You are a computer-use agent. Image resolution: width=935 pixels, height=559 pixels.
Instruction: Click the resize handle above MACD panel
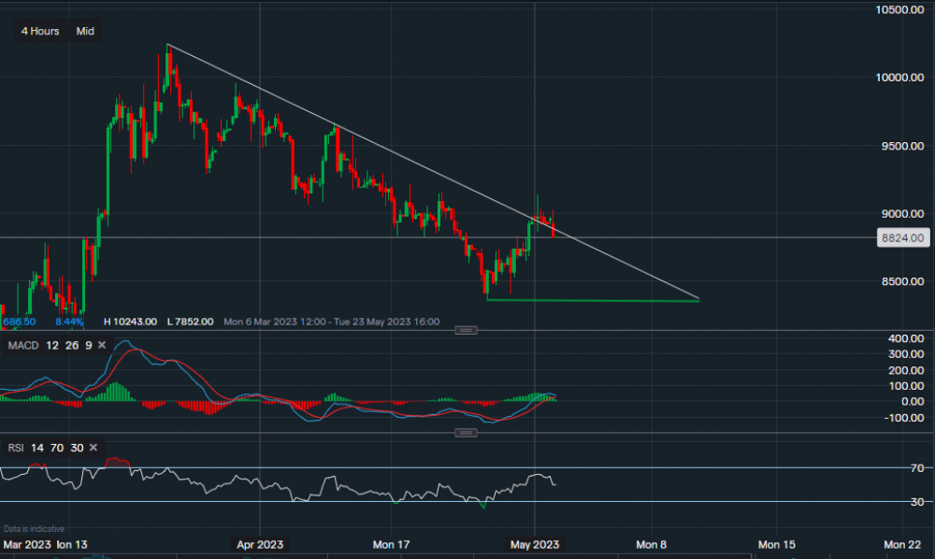[x=466, y=330]
